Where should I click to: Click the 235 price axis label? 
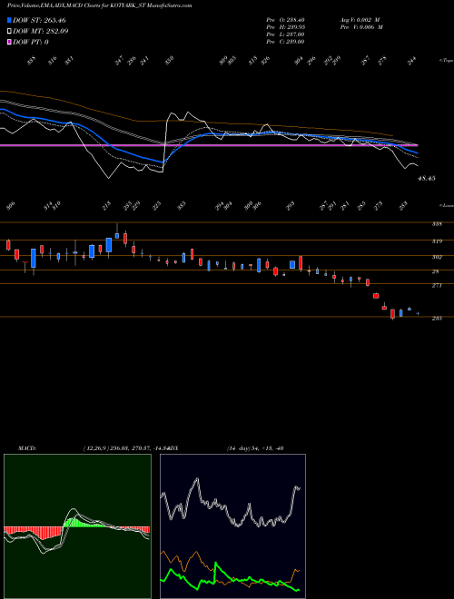[x=437, y=318]
